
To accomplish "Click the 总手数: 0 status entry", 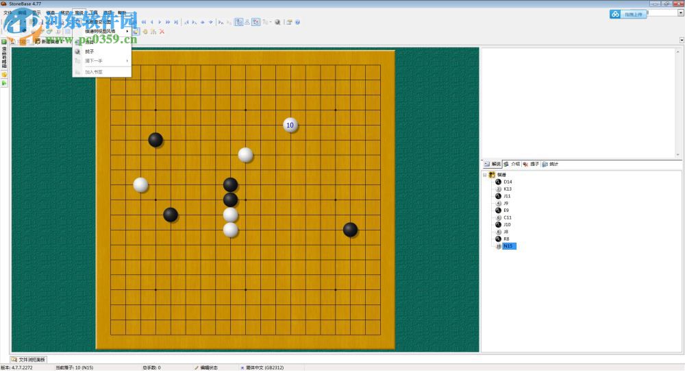I will [151, 368].
